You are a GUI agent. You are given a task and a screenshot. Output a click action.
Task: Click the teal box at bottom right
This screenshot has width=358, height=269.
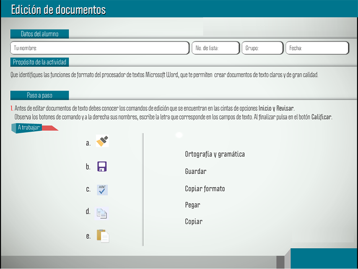[x=324, y=258]
